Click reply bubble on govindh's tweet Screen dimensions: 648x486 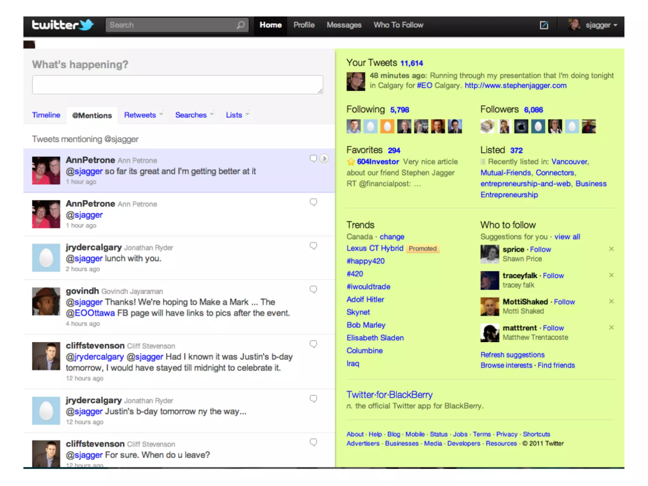coord(313,290)
